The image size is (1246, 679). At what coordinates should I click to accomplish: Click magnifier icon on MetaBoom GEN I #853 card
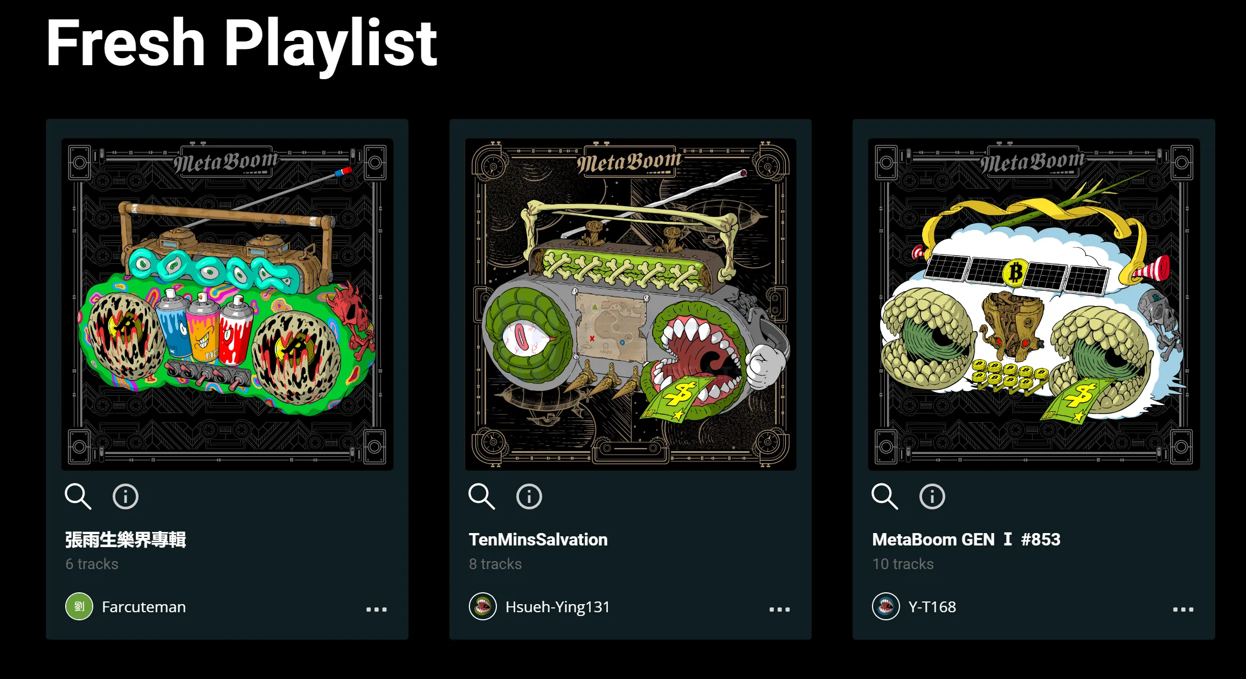[x=885, y=496]
